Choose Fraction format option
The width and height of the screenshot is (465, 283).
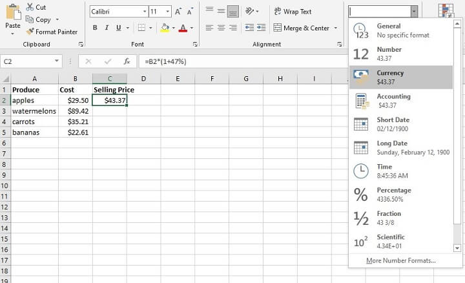pos(401,218)
